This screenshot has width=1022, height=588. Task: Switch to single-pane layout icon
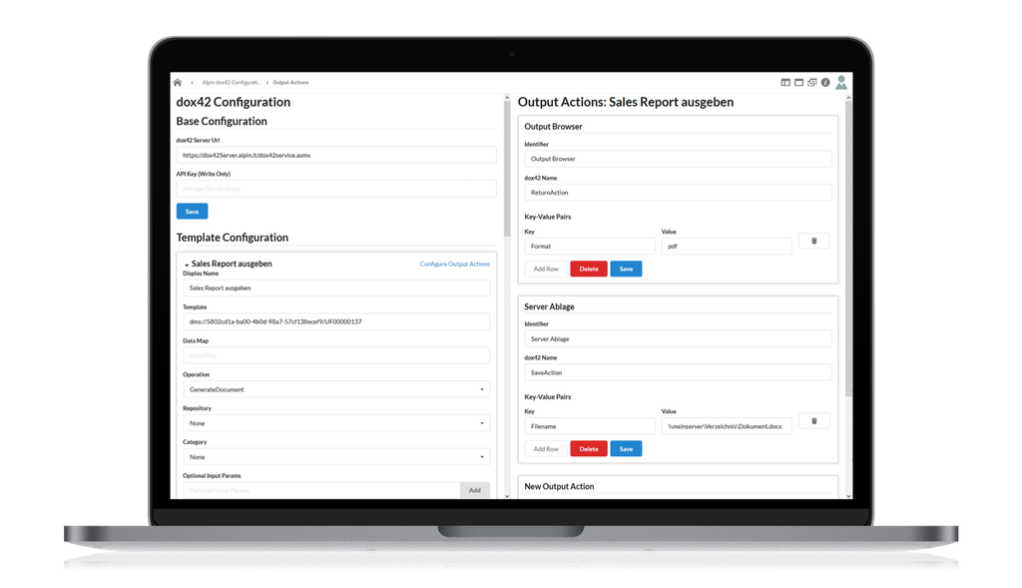pos(798,82)
